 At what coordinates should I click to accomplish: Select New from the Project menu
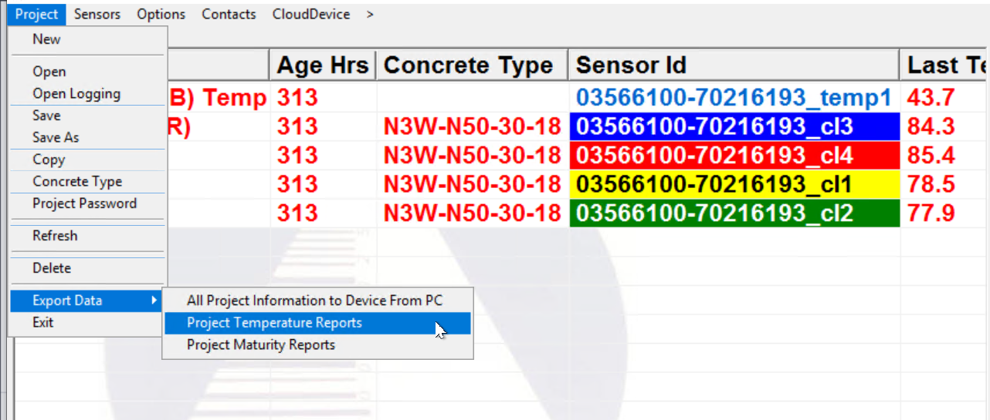click(46, 39)
